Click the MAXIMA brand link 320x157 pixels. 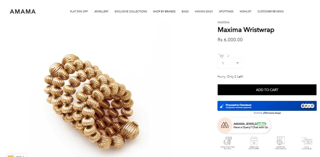click(x=223, y=22)
